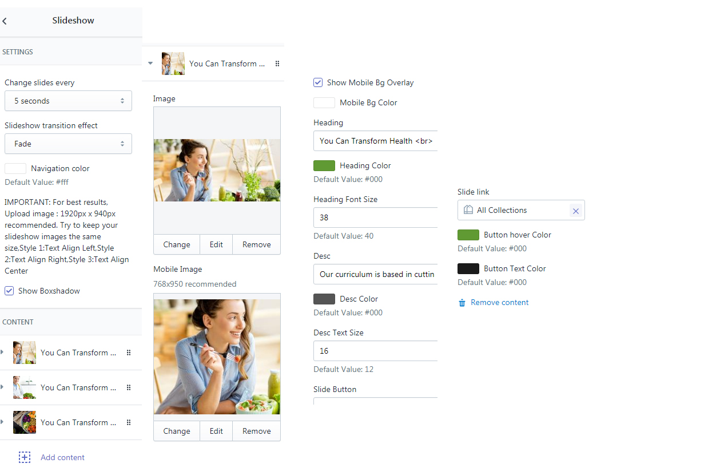Uncheck Show Mobile Bg Overlay
Viewport: 708px width, 475px height.
coord(318,82)
